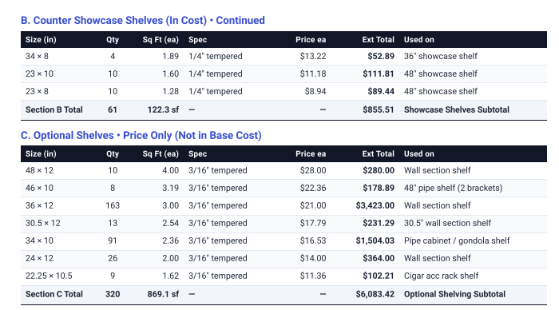Click the Section C Optional Shelves heading
The width and height of the screenshot is (559, 310).
(141, 136)
